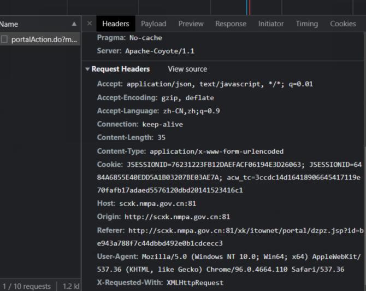Image resolution: width=366 pixels, height=291 pixels.
Task: Click the User-Agent header value
Action: (x=252, y=256)
